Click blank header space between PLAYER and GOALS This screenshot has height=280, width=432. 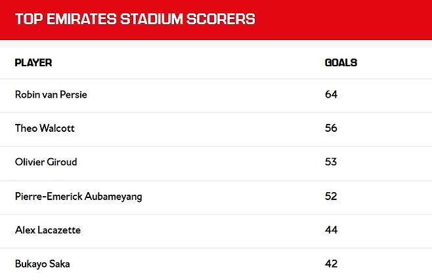(x=190, y=63)
